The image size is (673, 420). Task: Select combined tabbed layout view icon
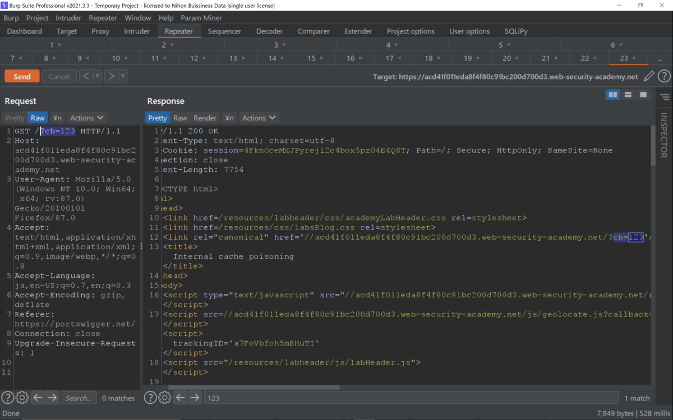643,95
